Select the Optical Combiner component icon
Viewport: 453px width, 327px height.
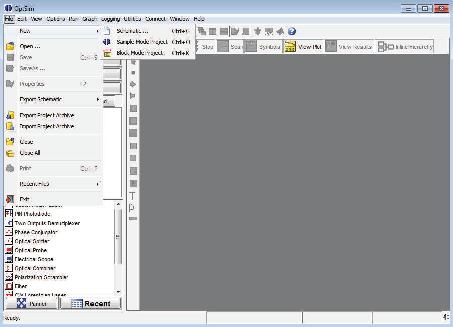pyautogui.click(x=9, y=268)
